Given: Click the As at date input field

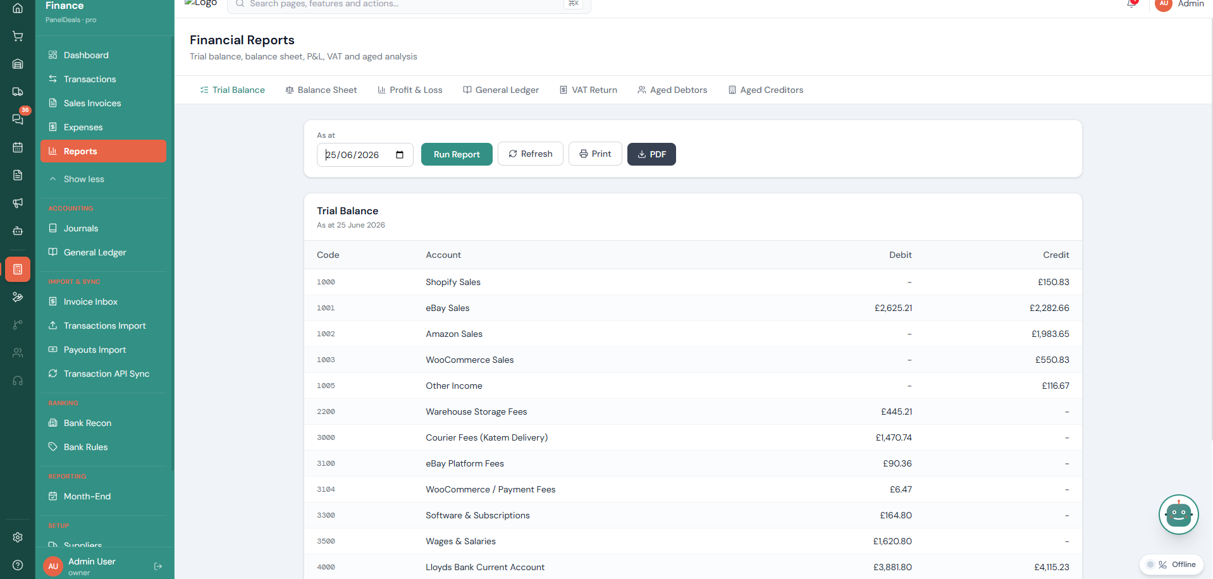Looking at the screenshot, I should click(365, 155).
